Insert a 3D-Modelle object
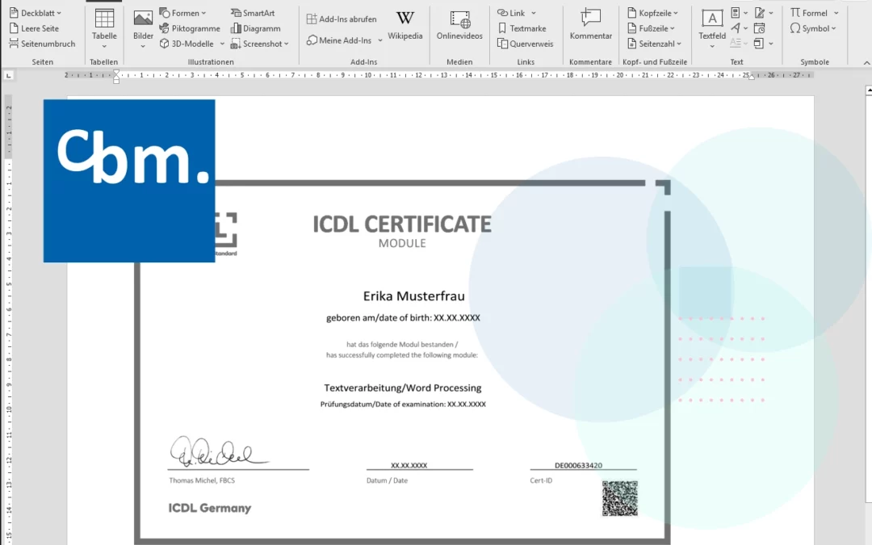 point(187,44)
